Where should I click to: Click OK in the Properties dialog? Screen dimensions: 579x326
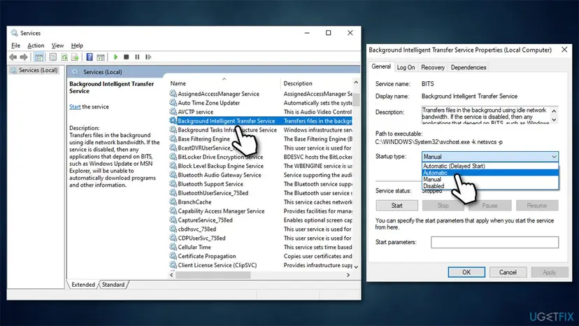[466, 272]
